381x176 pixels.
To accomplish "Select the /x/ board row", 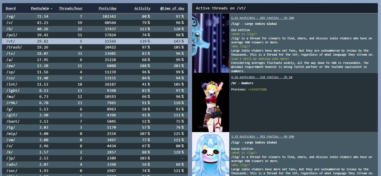I will [95, 146].
